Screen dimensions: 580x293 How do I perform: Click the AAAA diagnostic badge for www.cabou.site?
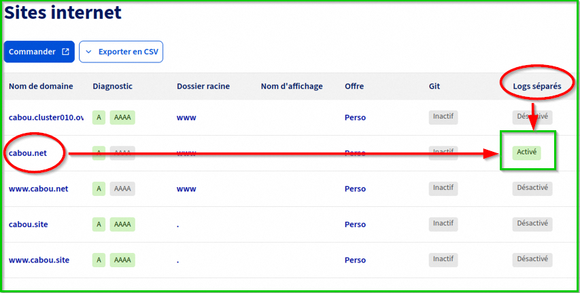click(x=122, y=260)
